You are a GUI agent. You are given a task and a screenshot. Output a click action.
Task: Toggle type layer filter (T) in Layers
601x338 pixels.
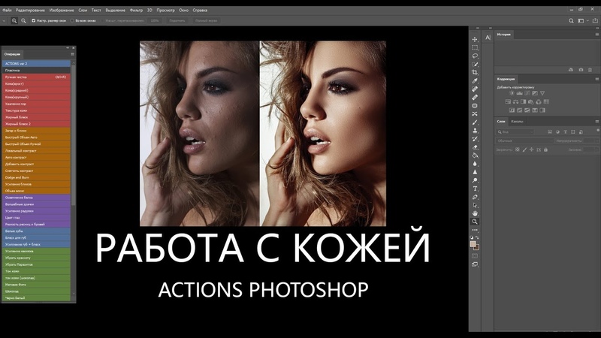click(x=566, y=132)
